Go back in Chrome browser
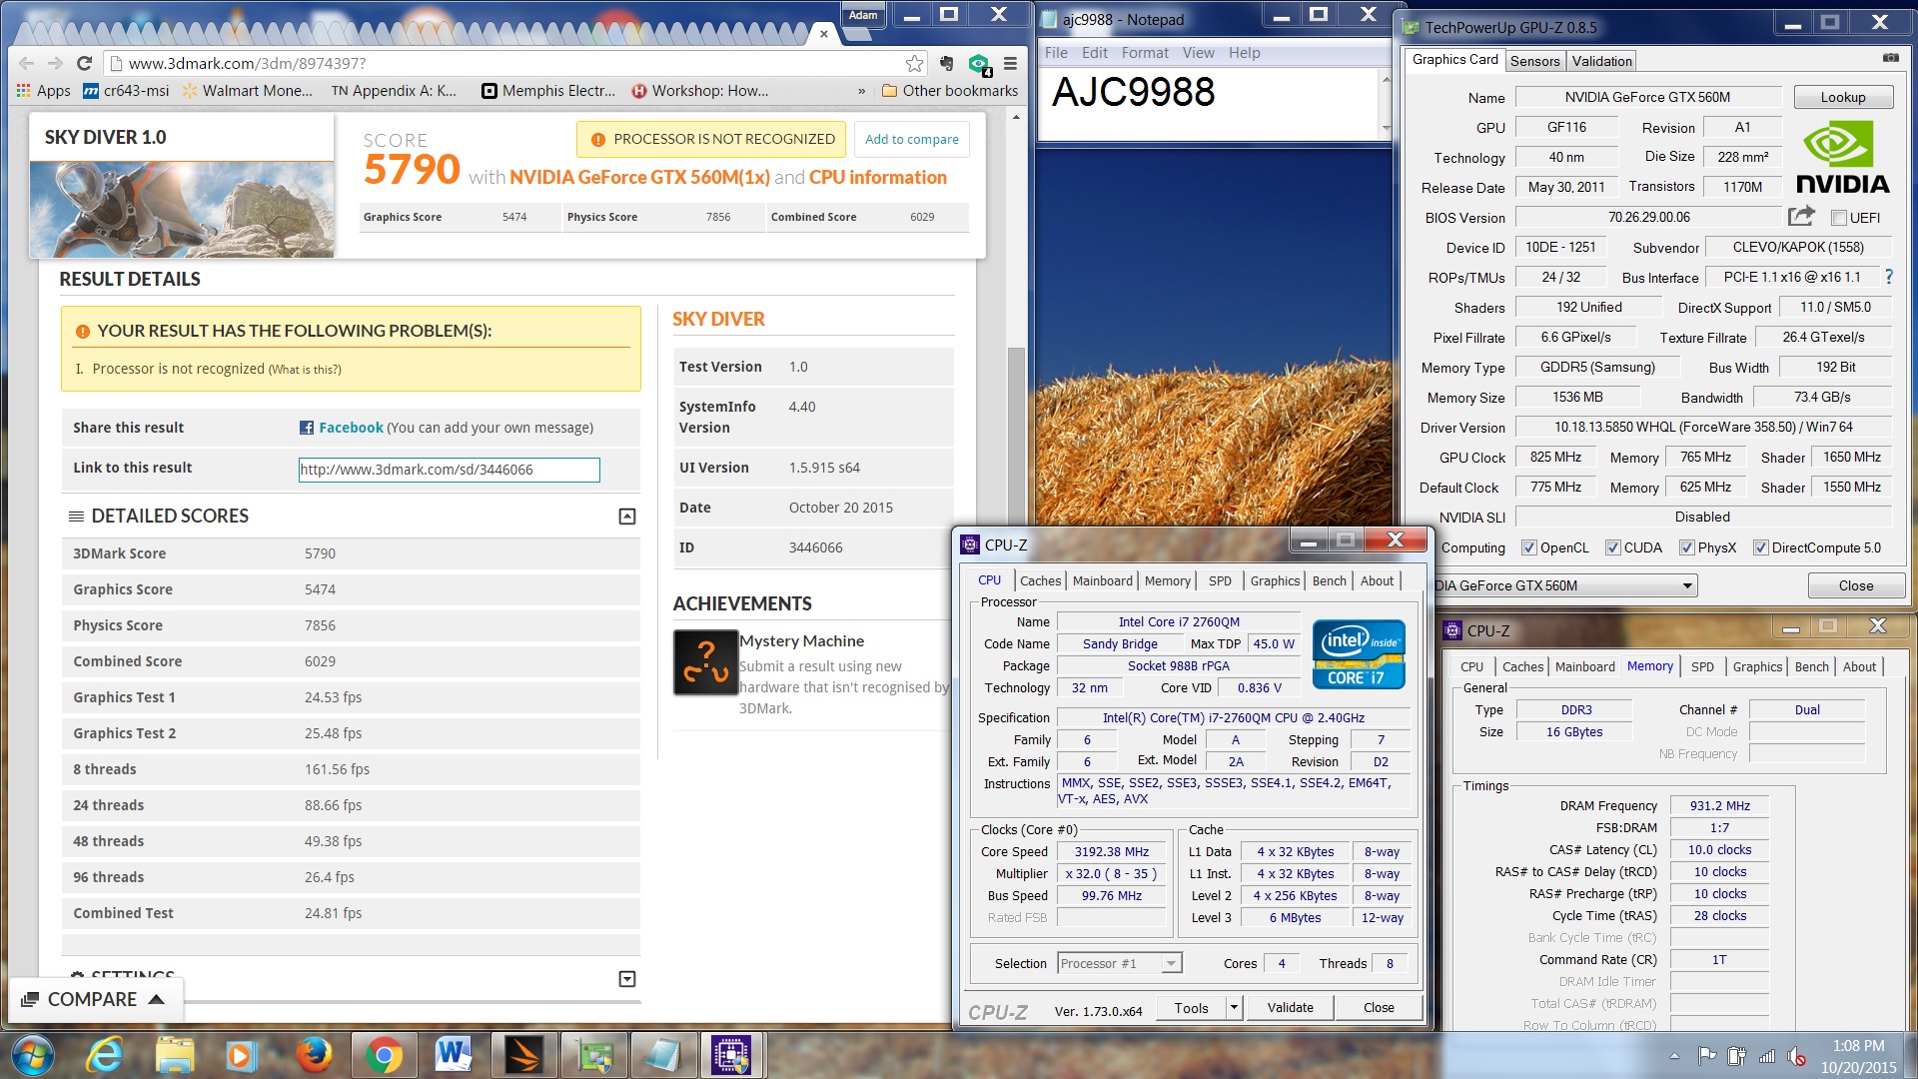 pyautogui.click(x=27, y=63)
